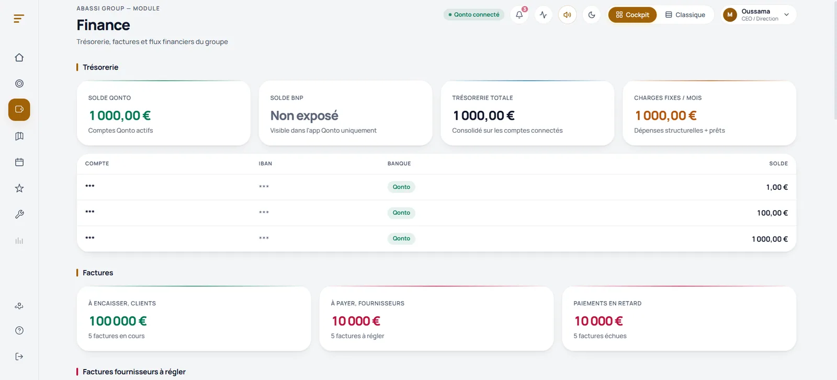This screenshot has width=837, height=380.
Task: Open the bar chart icon in sidebar
Action: (x=19, y=241)
